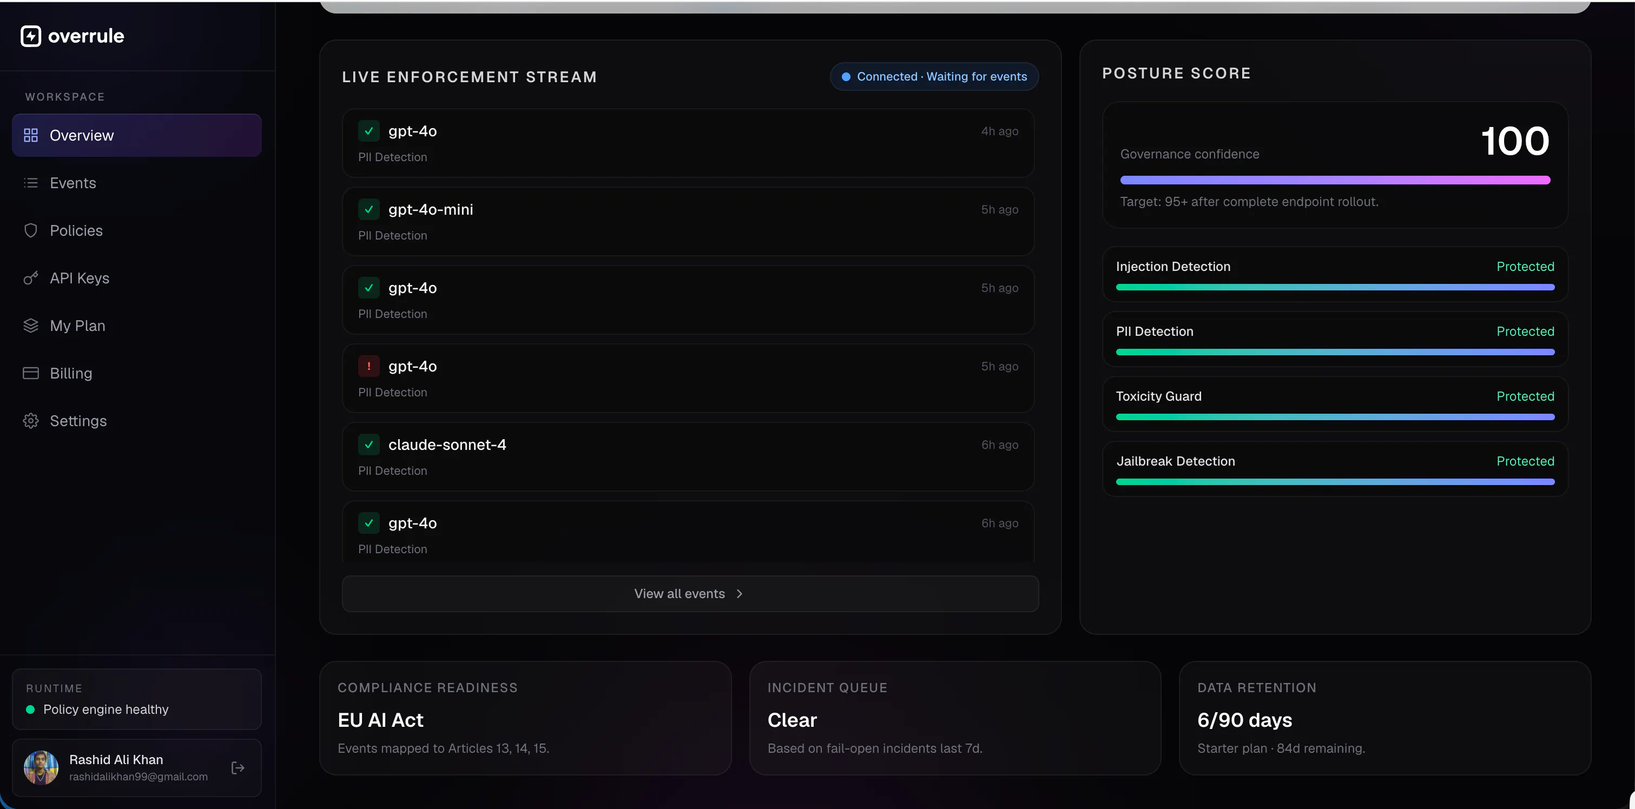Click the Toxicity Guard progress bar
This screenshot has height=809, width=1635.
point(1335,417)
